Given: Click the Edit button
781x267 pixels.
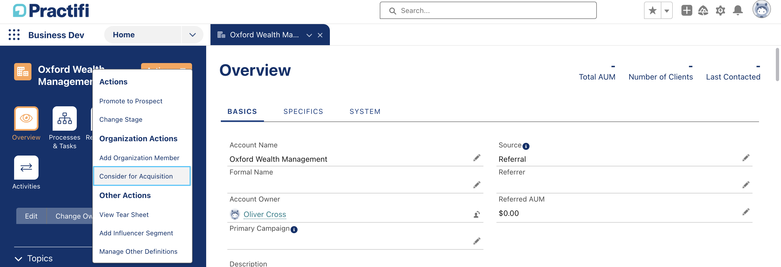Looking at the screenshot, I should click(x=31, y=216).
